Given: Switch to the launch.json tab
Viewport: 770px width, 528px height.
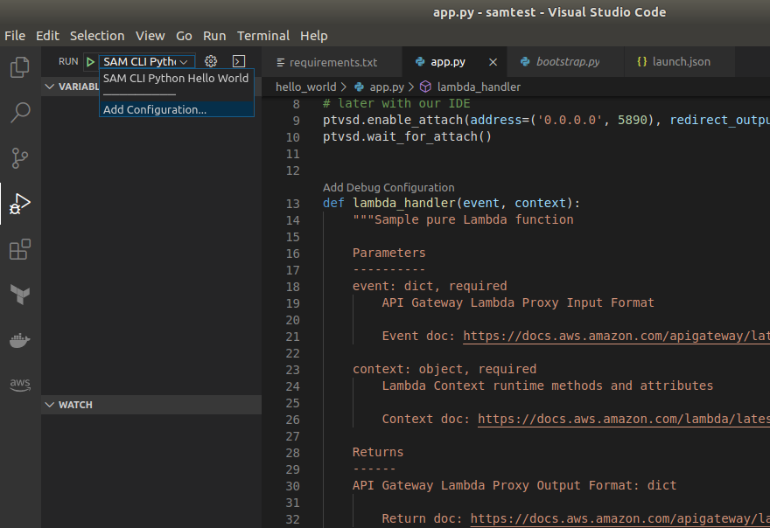Looking at the screenshot, I should 681,62.
